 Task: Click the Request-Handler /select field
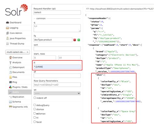pyautogui.click(x=57, y=12)
